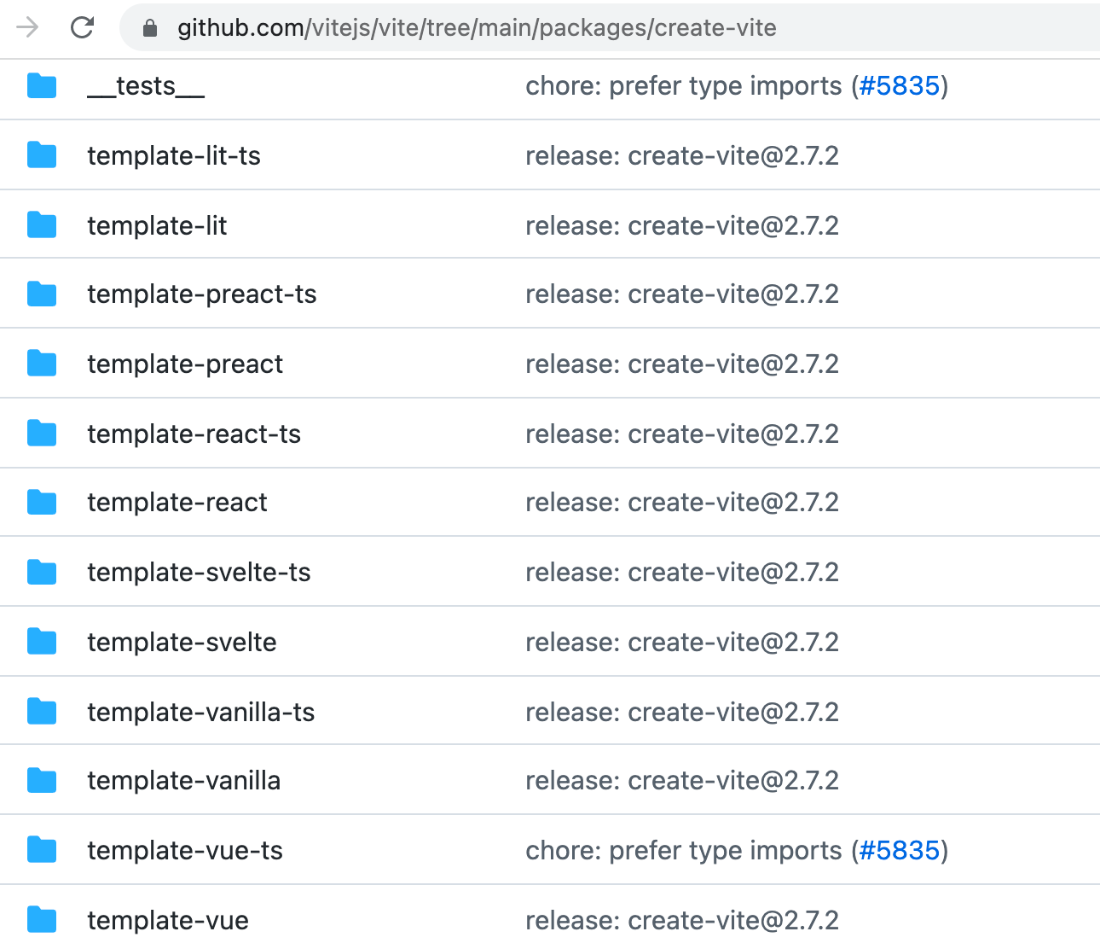Screen dimensions: 1100x949
Task: View release commit for template-lit row
Action: pos(682,225)
